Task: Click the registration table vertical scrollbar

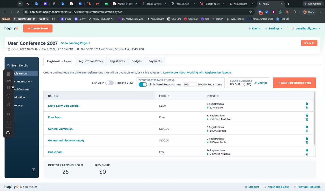Action: point(314,119)
